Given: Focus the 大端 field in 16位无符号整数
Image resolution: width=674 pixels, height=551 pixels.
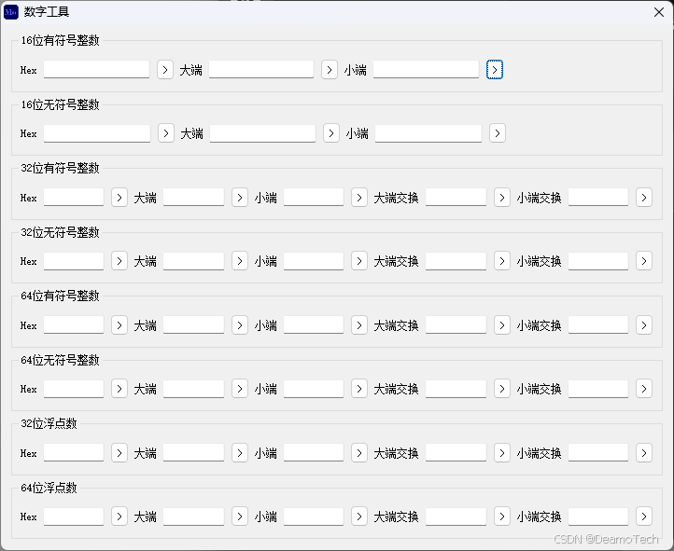Looking at the screenshot, I should (262, 133).
